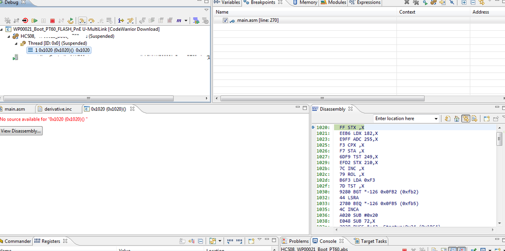505x251 pixels.
Task: Click the Debug view menu triangle
Action: [x=207, y=10]
